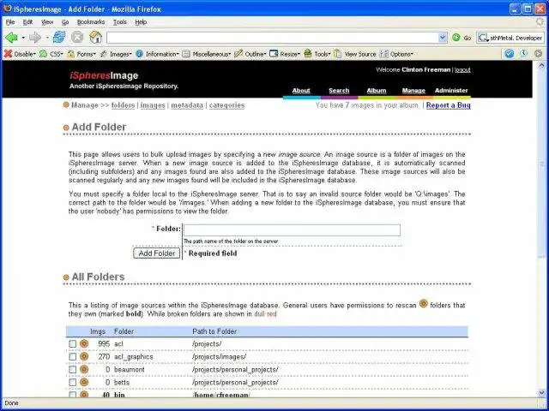Open the File menu
Image resolution: width=549 pixels, height=411 pixels.
10,22
